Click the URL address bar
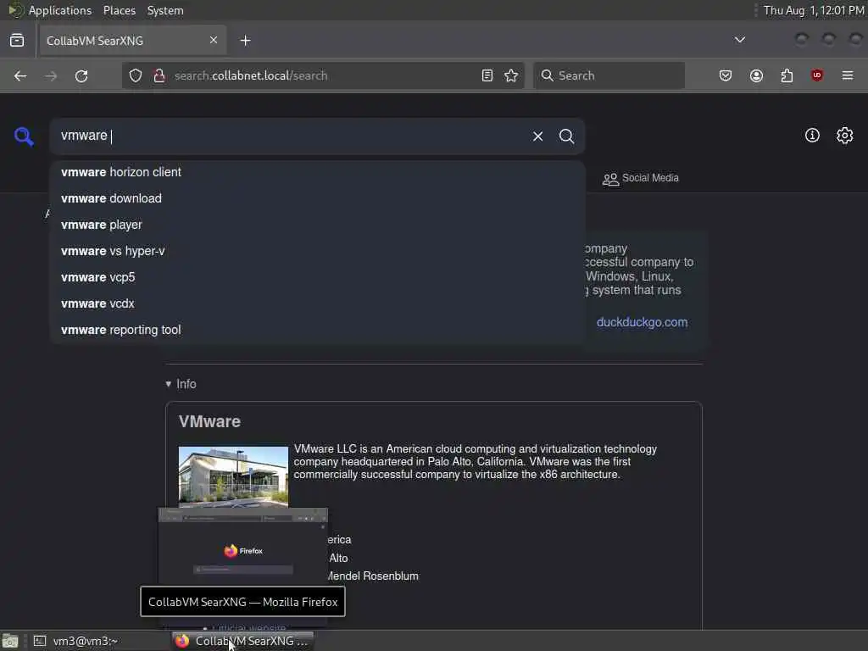Screen dimensions: 868x651 324,75
